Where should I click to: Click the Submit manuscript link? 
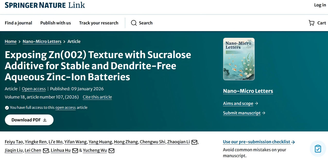coord(242,113)
